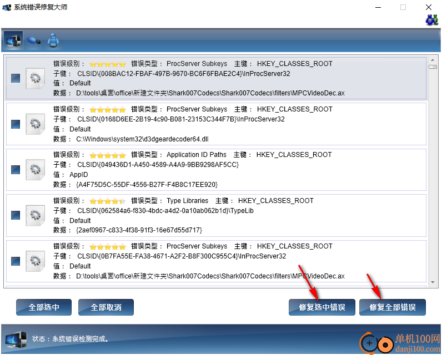Viewport: 442px width, 355px height.
Task: Click 'Type Libraries' error type text
Action: click(x=188, y=200)
